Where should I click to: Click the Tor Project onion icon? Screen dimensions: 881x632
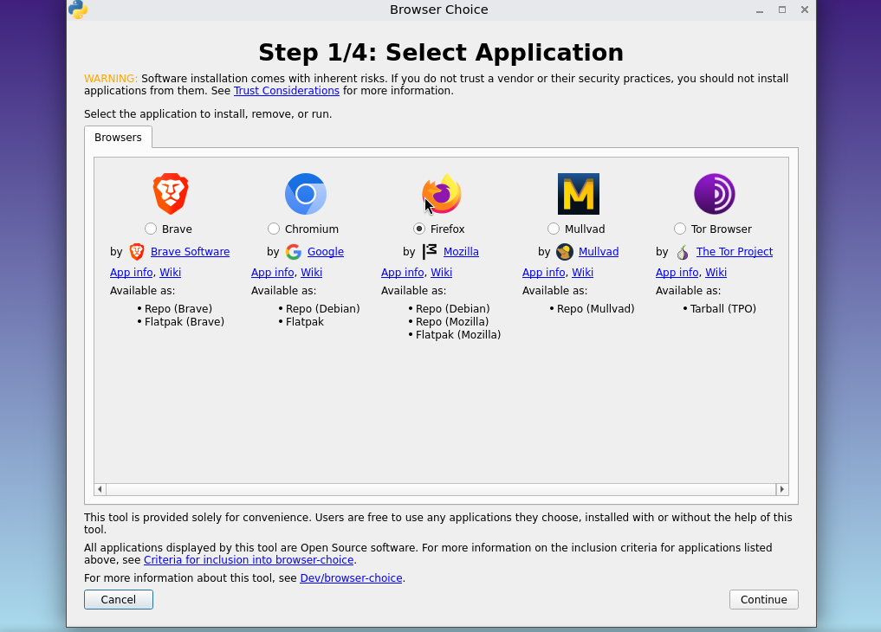[683, 252]
